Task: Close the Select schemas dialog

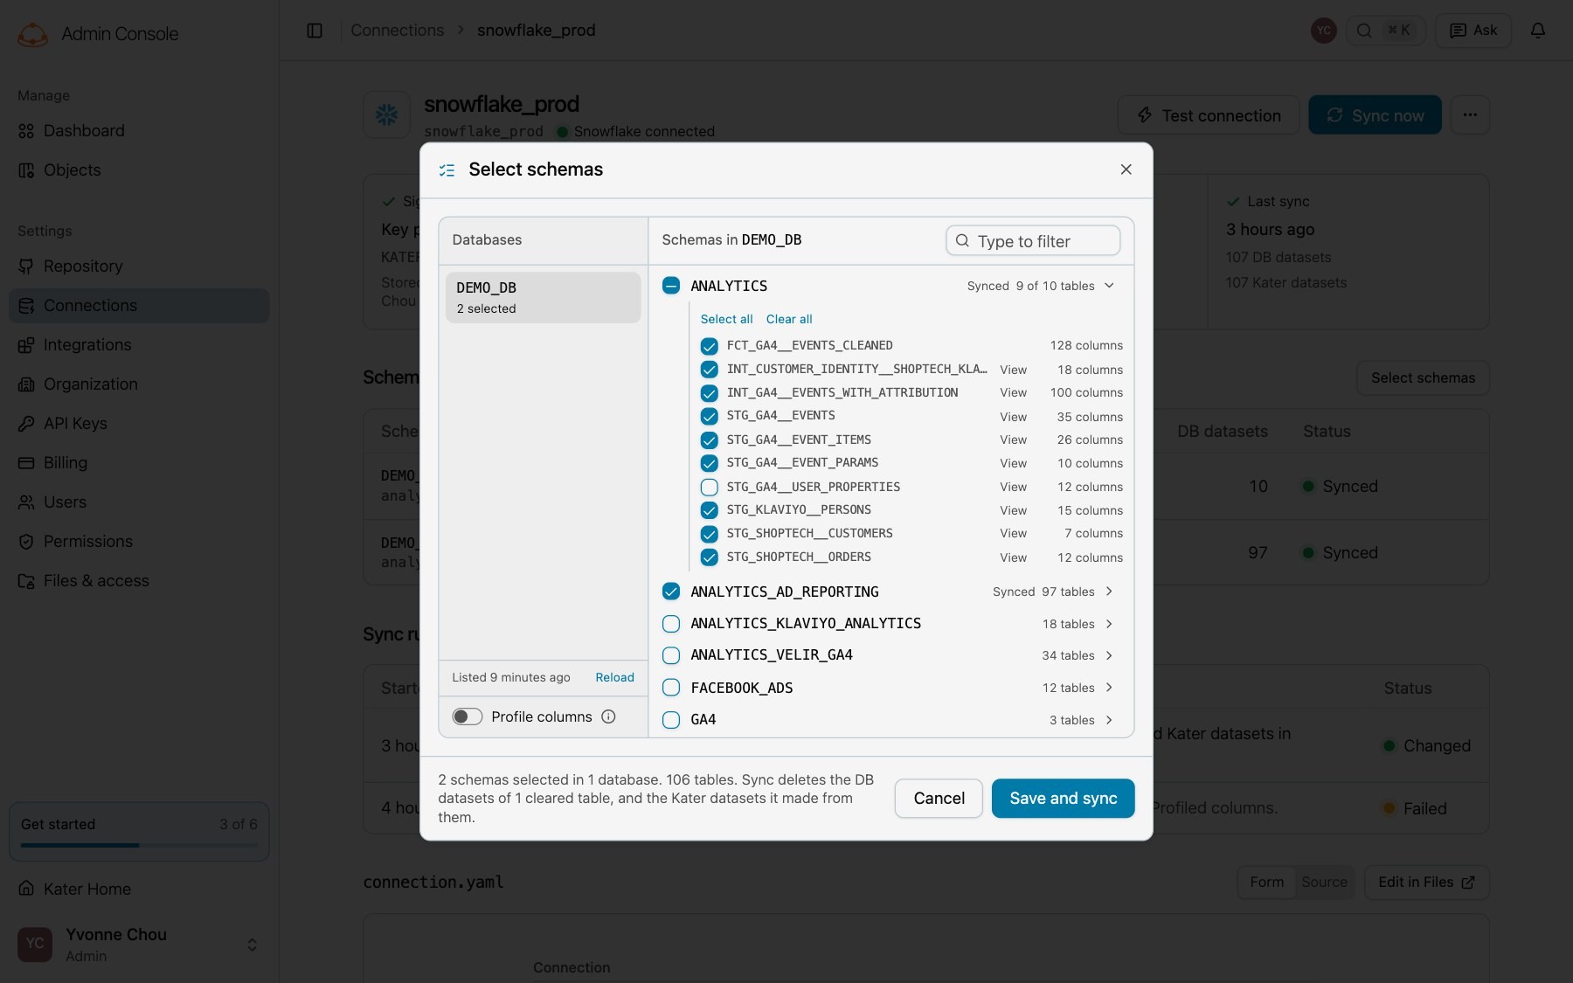Action: 1126,170
